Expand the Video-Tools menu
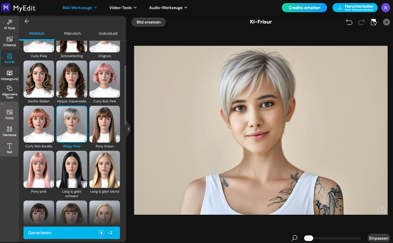This screenshot has width=393, height=243. coord(123,8)
